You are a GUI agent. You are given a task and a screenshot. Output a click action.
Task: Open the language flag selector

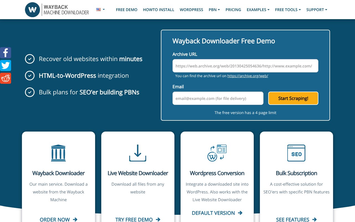point(100,9)
